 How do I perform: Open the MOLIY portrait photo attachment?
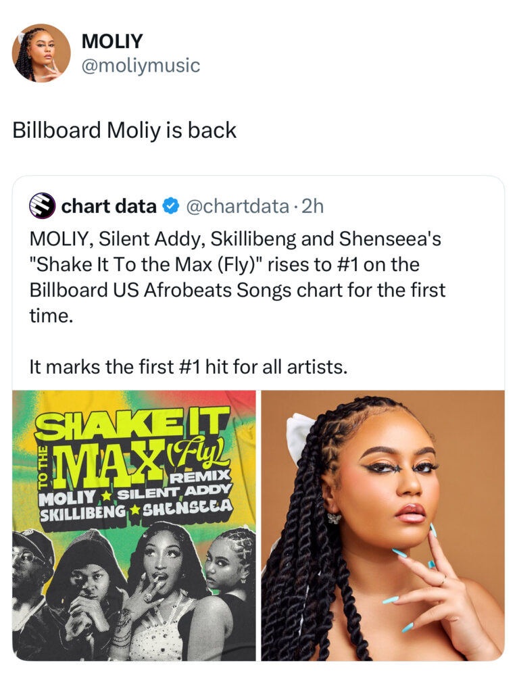(x=383, y=525)
